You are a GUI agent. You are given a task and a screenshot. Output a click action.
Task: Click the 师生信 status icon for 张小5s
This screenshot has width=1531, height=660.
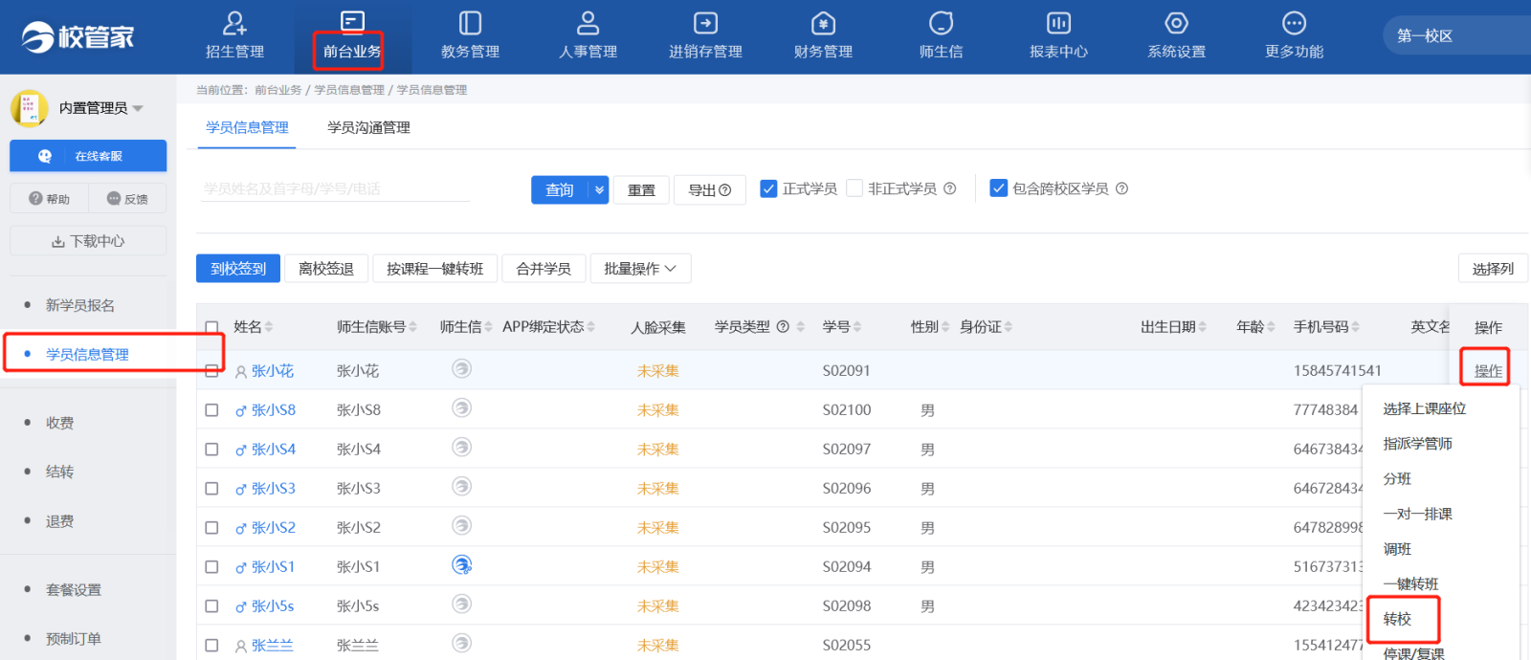coord(462,604)
